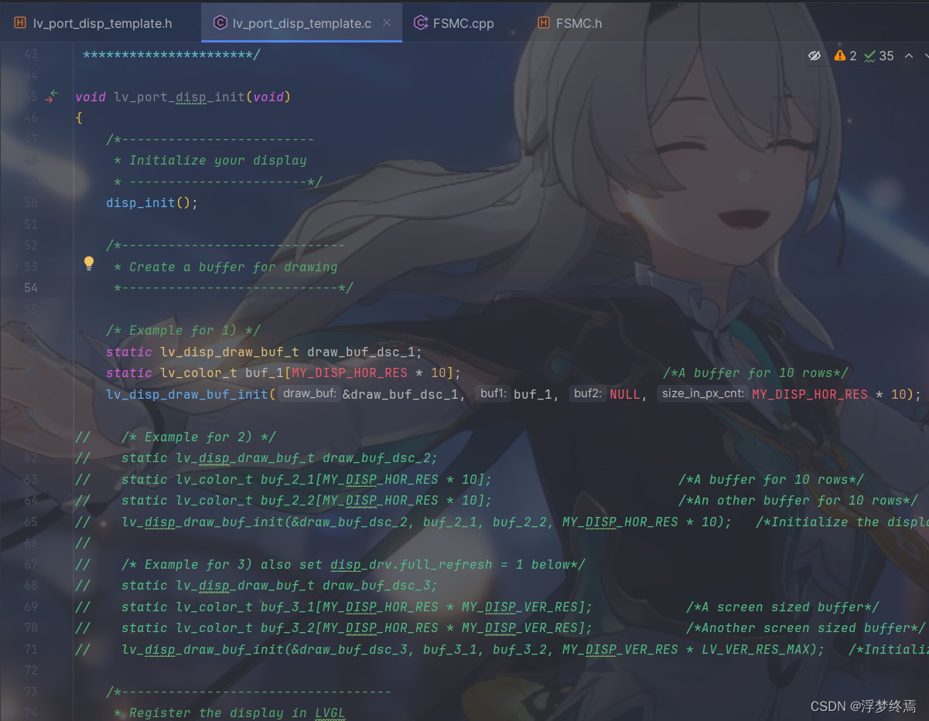Open the FSMC.cpp tab

click(x=464, y=23)
